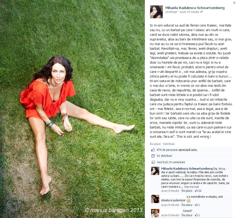
Task: Like the 'Corect!' comment
Action: (187, 215)
